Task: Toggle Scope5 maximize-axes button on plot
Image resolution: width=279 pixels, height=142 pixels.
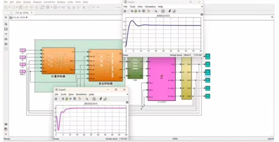Action: (127, 102)
